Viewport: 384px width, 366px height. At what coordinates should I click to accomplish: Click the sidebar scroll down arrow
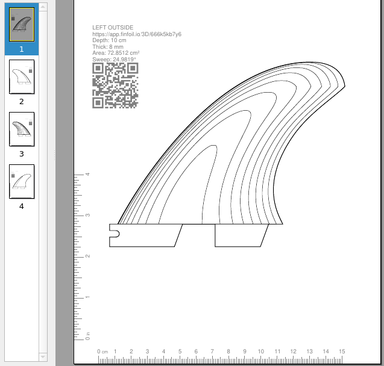pyautogui.click(x=43, y=357)
